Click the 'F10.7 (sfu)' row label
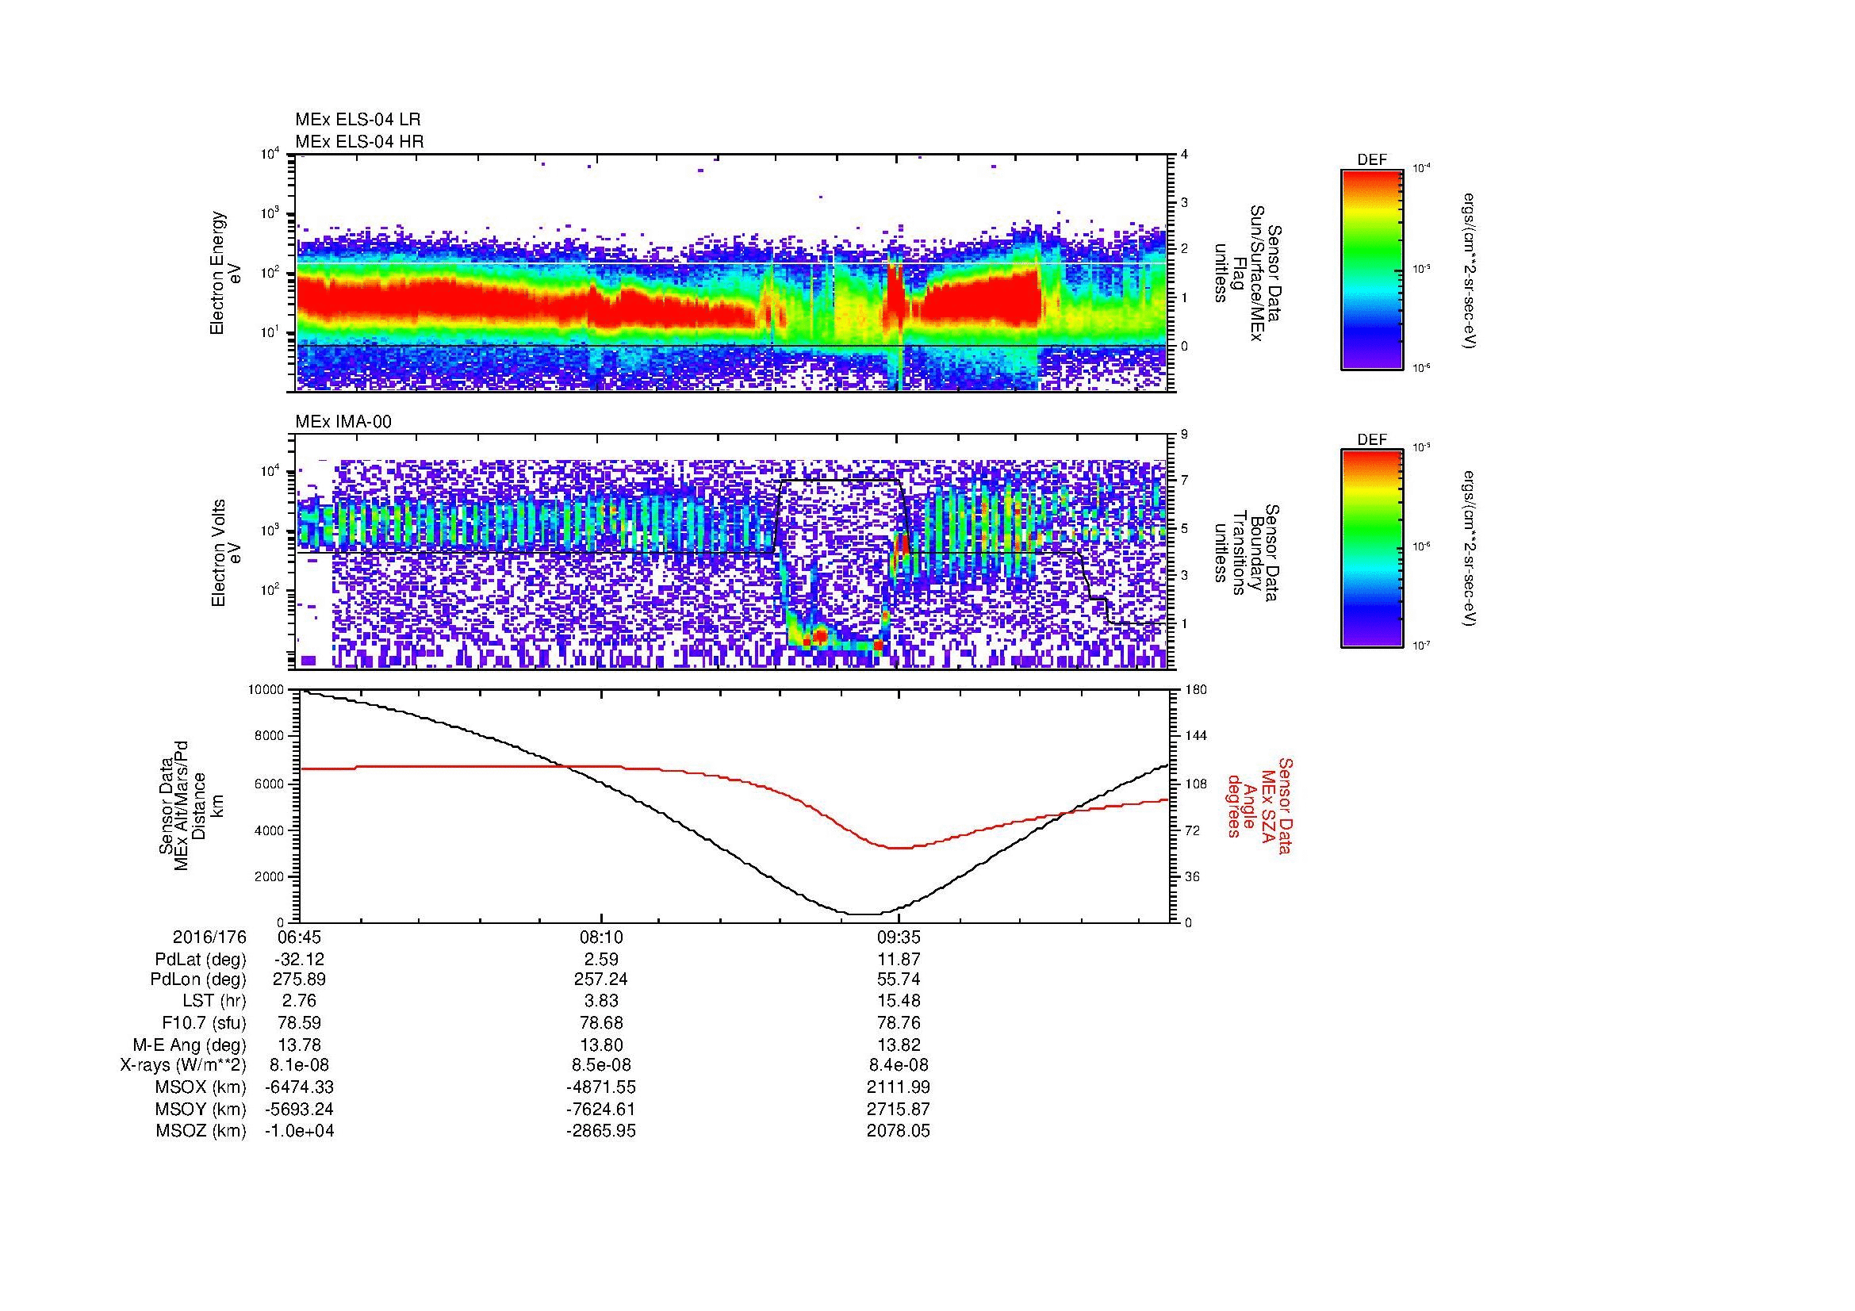 coord(204,1022)
